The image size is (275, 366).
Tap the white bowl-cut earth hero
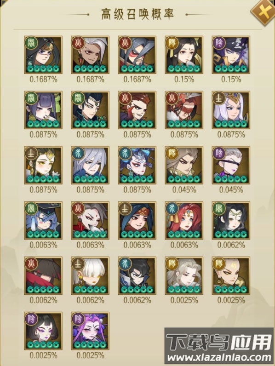pos(90,276)
